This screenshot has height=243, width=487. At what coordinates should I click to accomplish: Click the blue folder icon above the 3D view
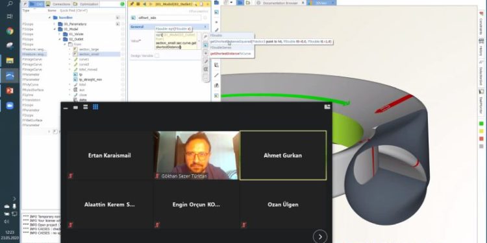click(240, 3)
